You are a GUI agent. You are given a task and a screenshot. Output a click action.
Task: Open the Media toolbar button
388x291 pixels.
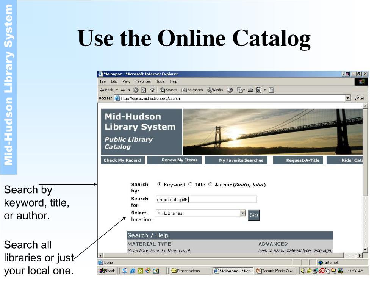(215, 90)
